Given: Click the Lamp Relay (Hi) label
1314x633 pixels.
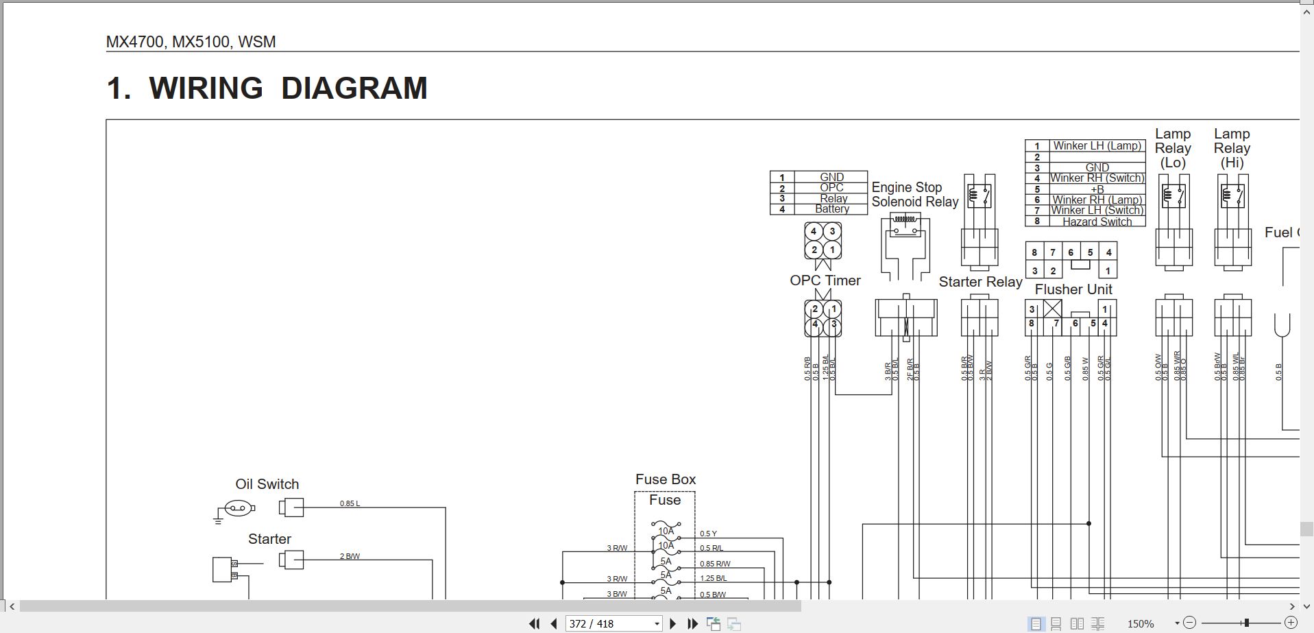Looking at the screenshot, I should (1232, 148).
